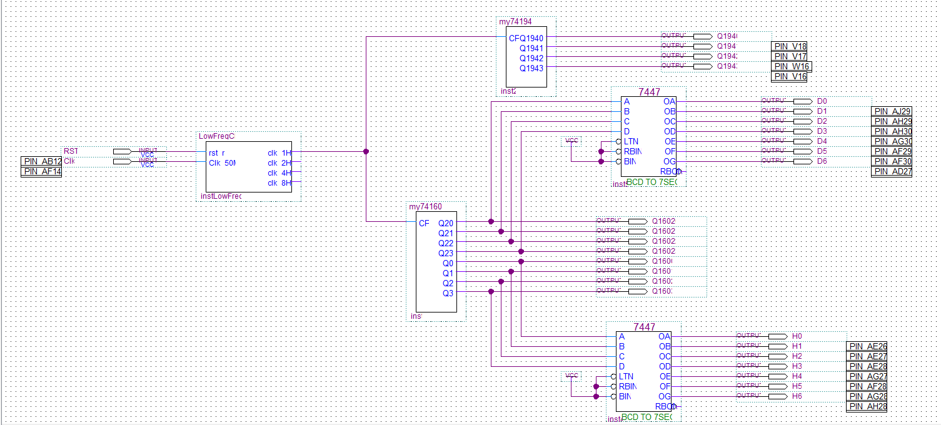
Task: Click the PIN_AE26 assignment label
Action: click(867, 347)
